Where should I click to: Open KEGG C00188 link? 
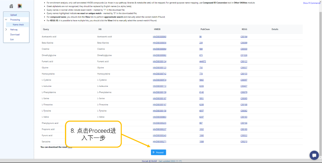click(244, 105)
